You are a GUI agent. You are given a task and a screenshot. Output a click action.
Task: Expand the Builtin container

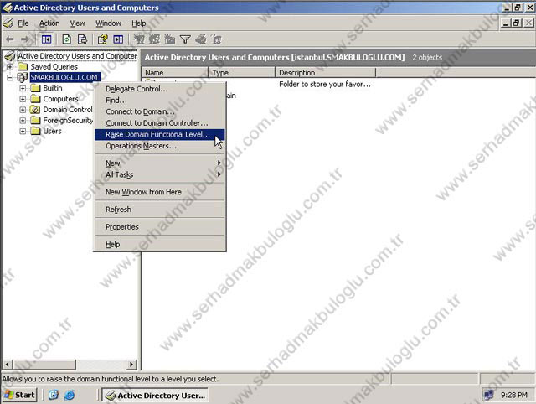[x=23, y=88]
